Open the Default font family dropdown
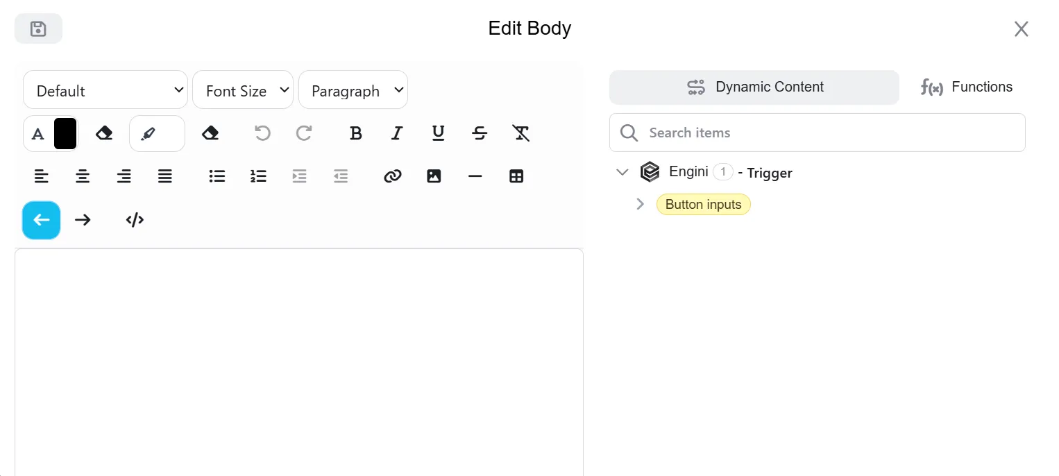The height and width of the screenshot is (476, 1059). click(x=105, y=90)
